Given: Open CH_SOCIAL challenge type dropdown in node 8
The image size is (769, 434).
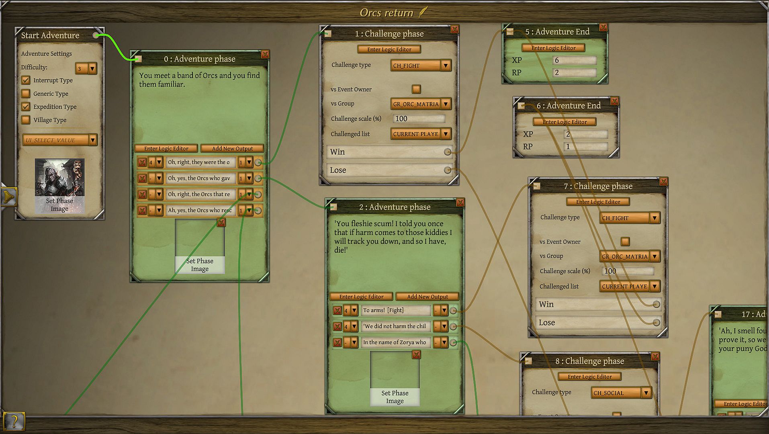Looking at the screenshot, I should tap(622, 393).
